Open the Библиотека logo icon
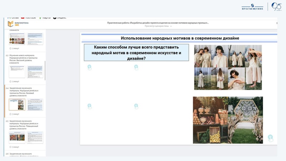 [10, 24]
